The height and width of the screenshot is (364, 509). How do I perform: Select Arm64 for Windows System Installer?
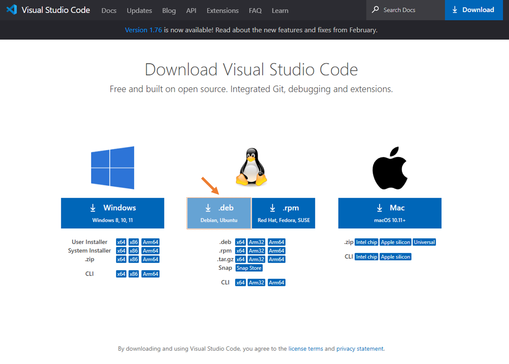tap(151, 251)
